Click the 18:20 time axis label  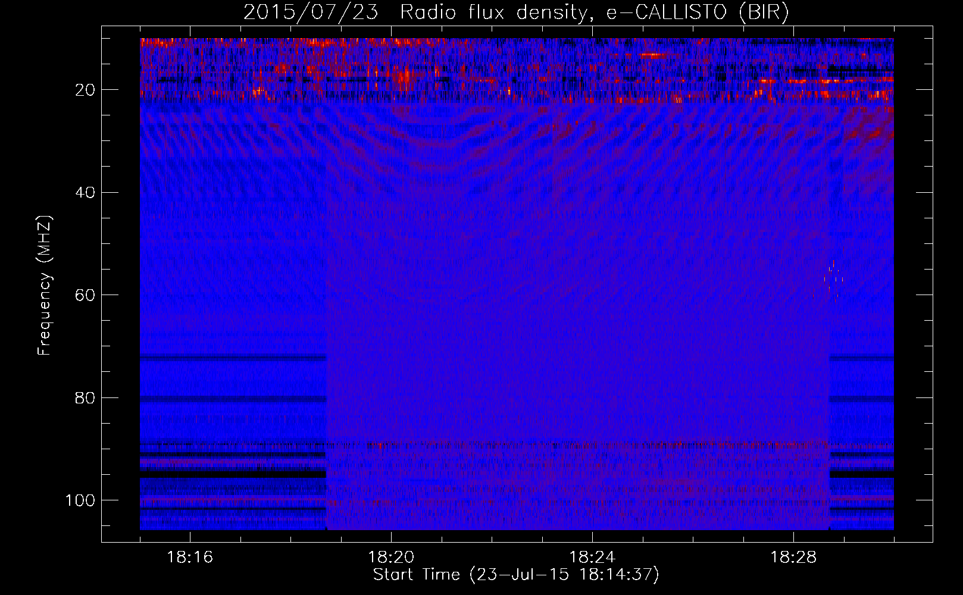391,558
